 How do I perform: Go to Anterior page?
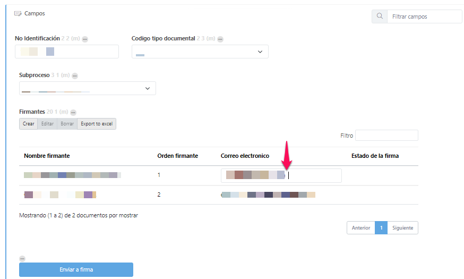pyautogui.click(x=361, y=228)
